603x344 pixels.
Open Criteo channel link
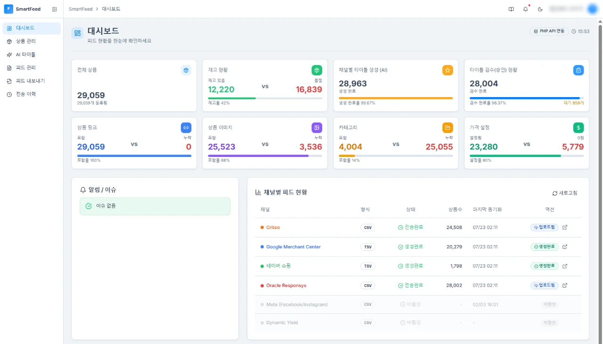click(x=273, y=228)
